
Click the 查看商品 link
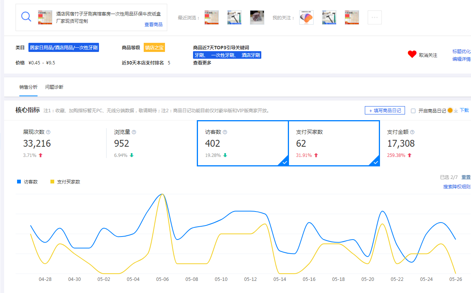click(x=153, y=25)
